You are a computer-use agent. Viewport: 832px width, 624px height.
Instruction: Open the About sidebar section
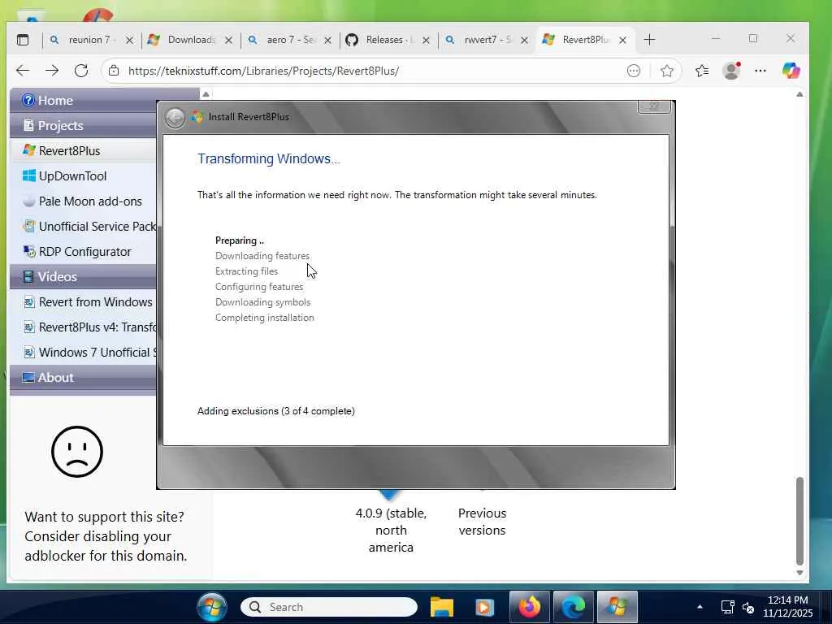[x=84, y=378]
